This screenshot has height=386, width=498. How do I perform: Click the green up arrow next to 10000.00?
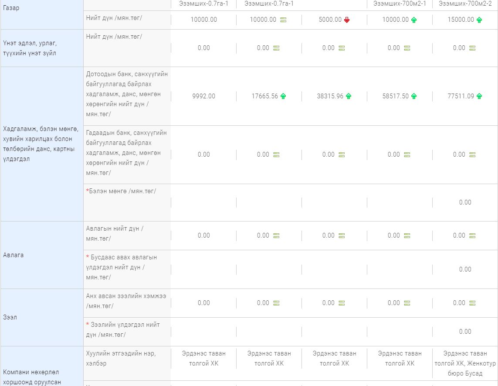[414, 20]
